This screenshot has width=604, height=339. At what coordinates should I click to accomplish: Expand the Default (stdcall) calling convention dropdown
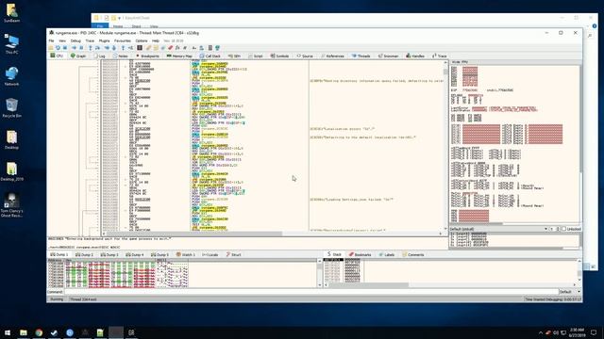[499, 229]
